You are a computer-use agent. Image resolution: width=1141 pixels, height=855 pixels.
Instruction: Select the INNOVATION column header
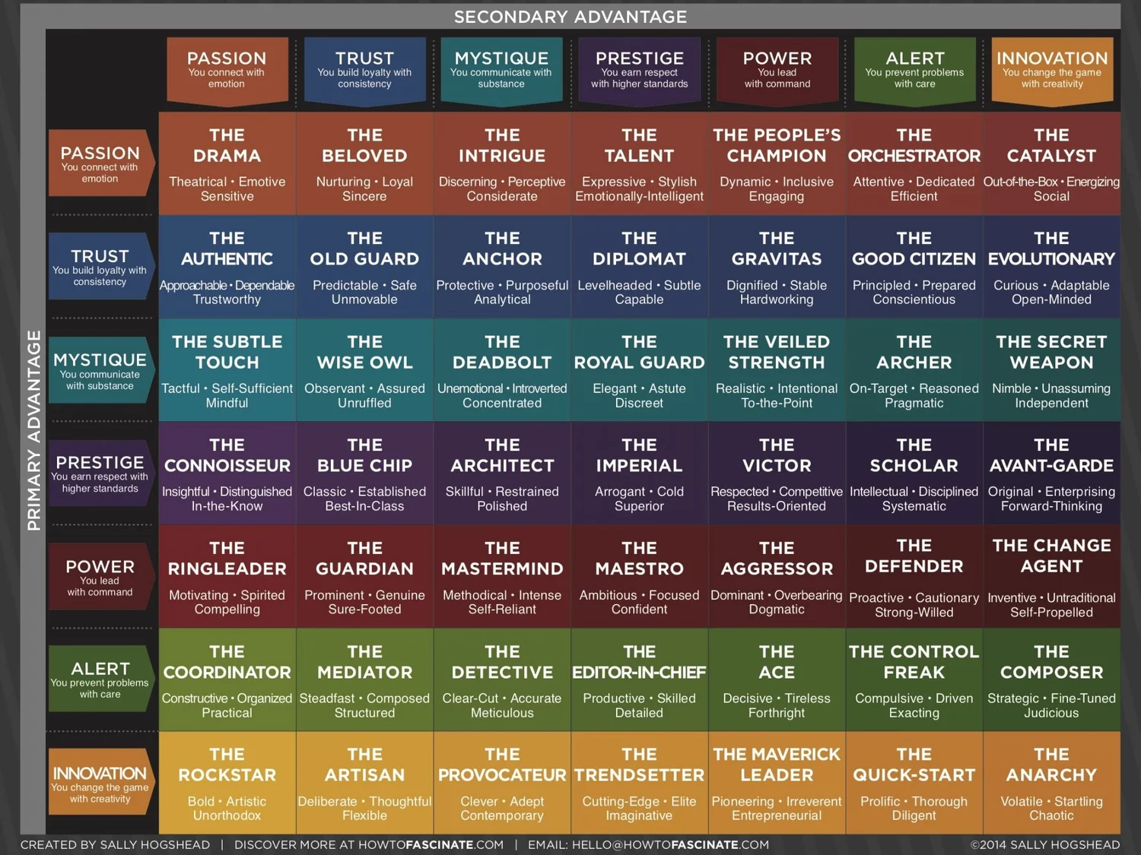1051,70
